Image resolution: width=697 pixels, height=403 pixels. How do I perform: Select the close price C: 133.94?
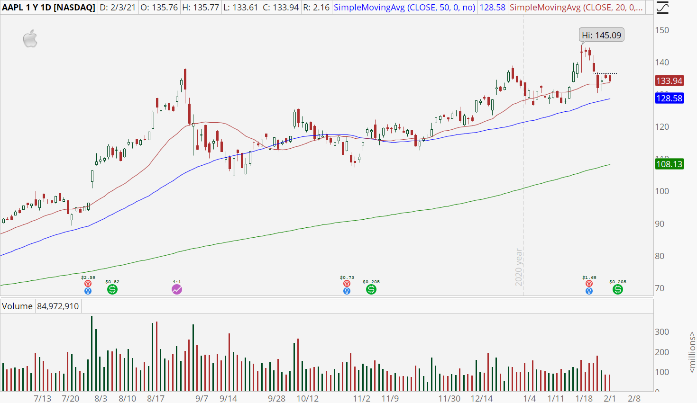point(281,8)
